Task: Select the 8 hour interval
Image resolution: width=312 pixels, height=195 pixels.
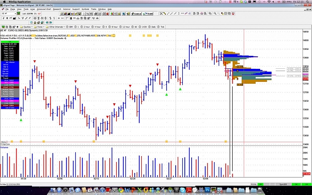Action: (113, 27)
